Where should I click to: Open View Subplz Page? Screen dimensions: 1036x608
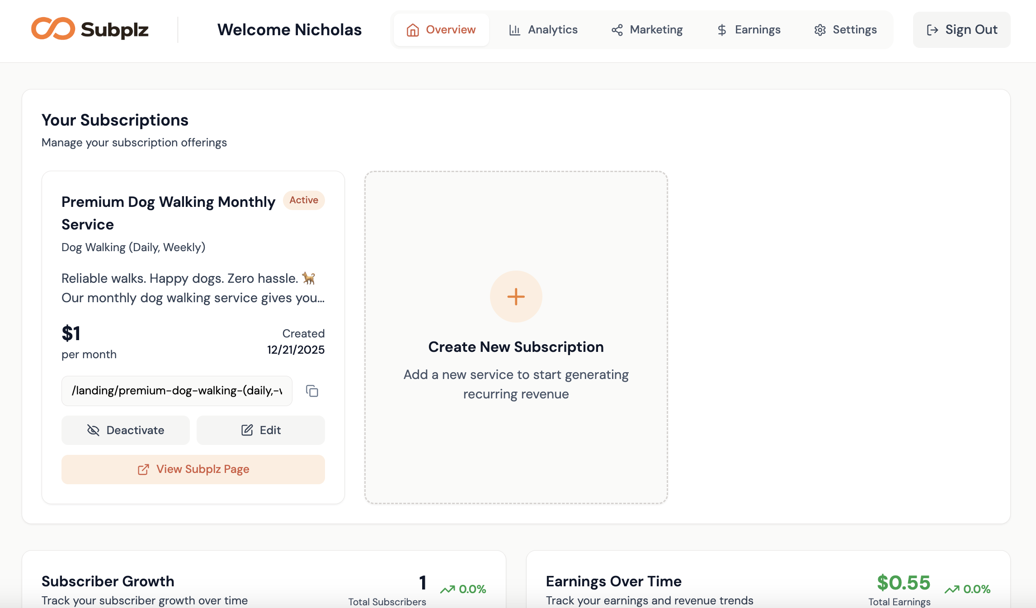(193, 470)
